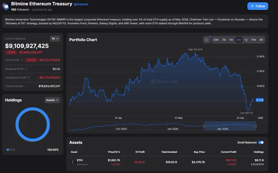This screenshot has height=173, width=278.
Task: Click the Bitmine Ethereum Treasury avatar icon
Action: [6, 7]
